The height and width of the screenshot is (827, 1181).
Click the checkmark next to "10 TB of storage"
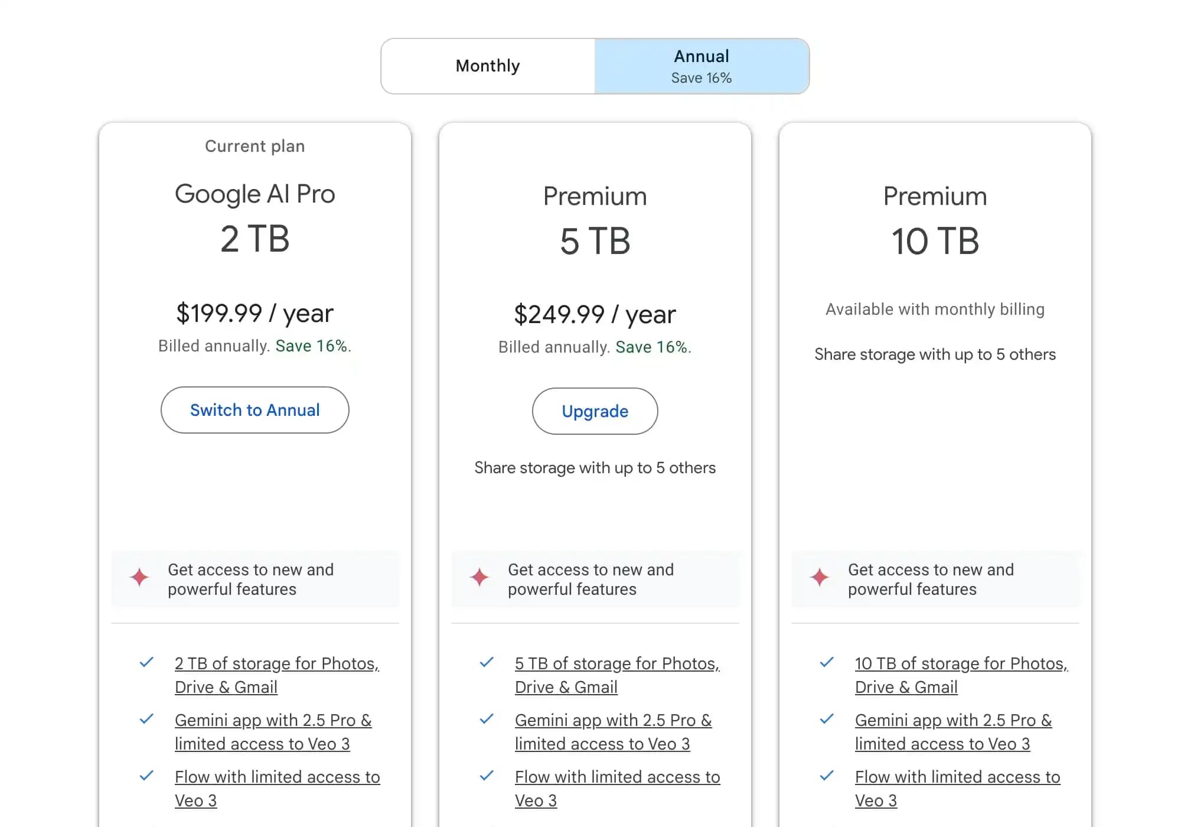826,663
